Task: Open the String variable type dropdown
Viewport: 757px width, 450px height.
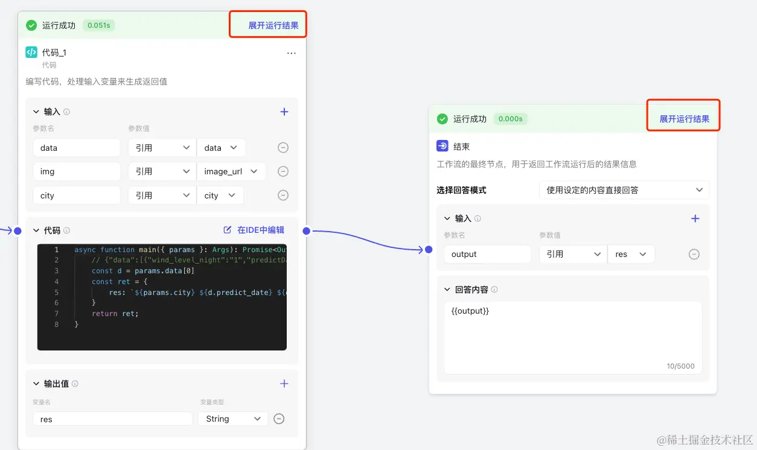Action: click(x=233, y=419)
